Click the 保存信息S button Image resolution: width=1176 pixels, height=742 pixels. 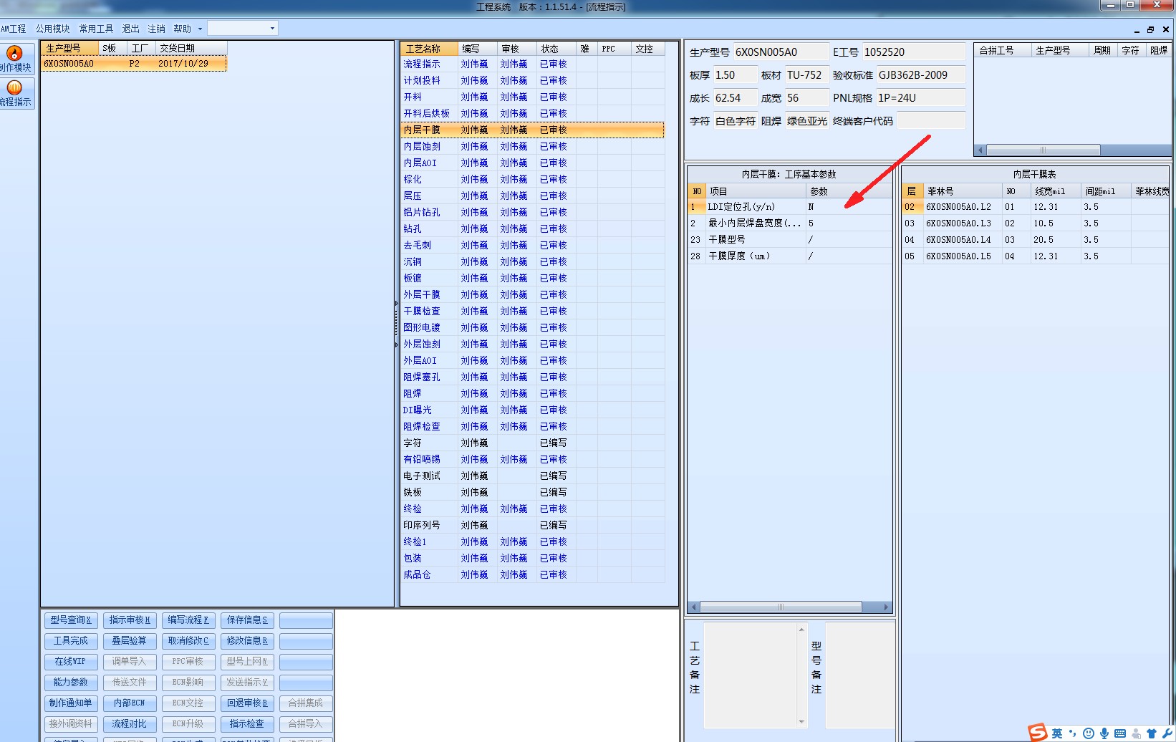pos(247,620)
